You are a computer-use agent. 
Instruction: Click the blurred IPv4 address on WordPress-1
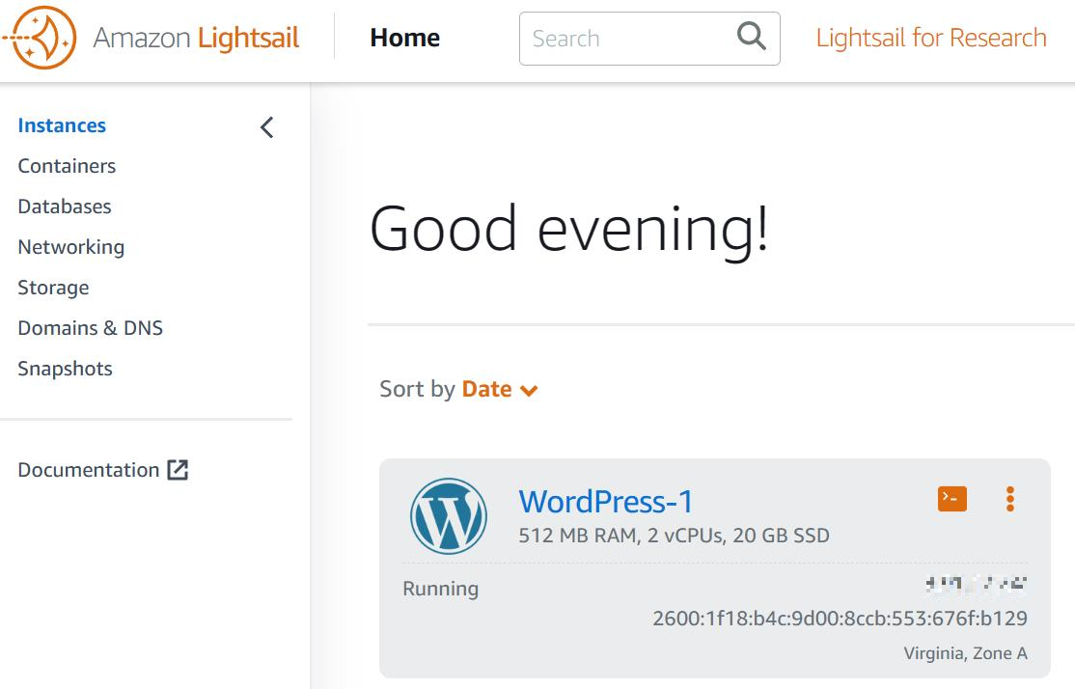click(977, 584)
